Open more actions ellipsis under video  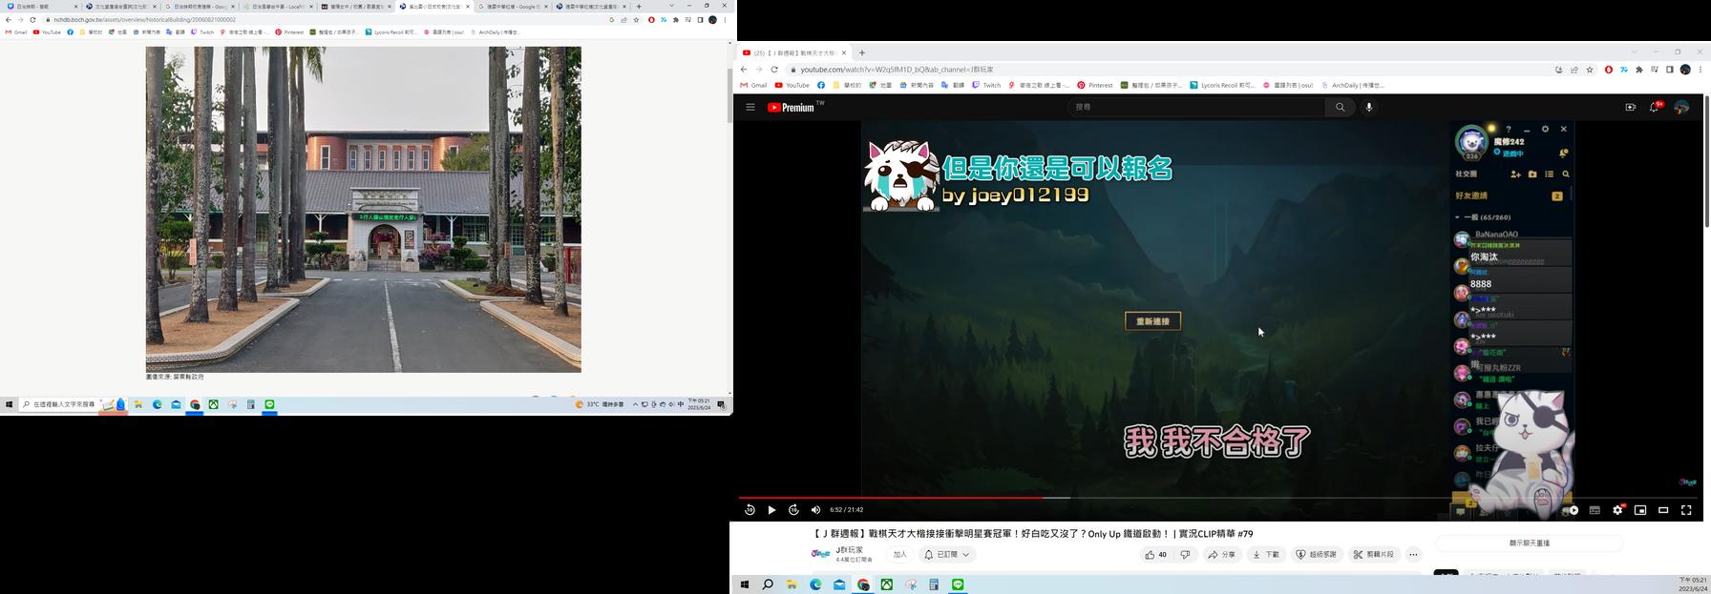(x=1413, y=554)
